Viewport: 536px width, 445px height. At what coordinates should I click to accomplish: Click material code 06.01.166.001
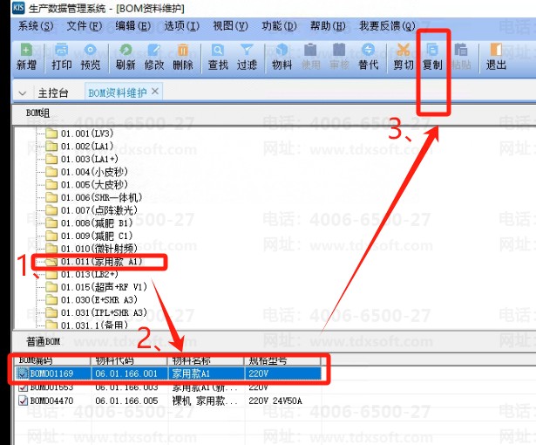click(x=126, y=373)
